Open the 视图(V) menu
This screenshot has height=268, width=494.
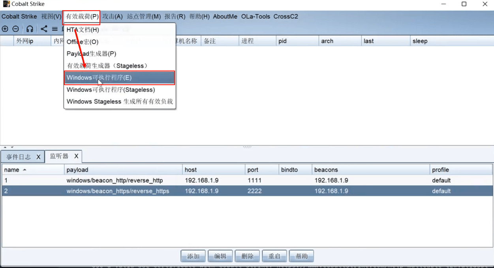pos(51,17)
